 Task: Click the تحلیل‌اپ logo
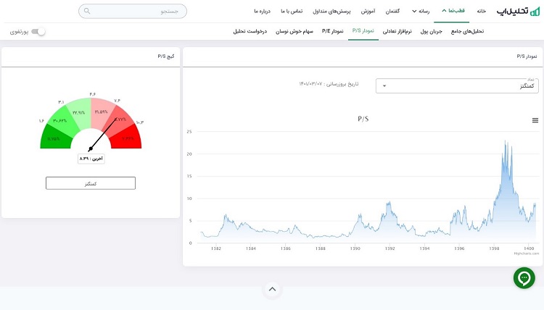(518, 12)
